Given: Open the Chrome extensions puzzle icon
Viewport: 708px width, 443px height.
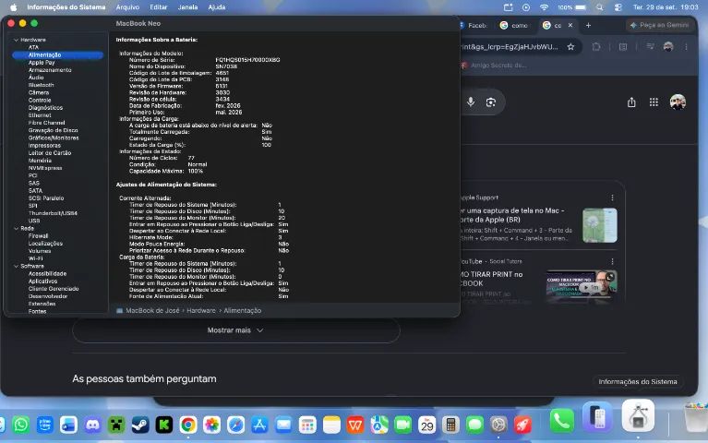Looking at the screenshot, I should 596,46.
